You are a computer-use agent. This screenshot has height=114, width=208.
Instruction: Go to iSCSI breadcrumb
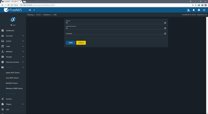(38, 15)
